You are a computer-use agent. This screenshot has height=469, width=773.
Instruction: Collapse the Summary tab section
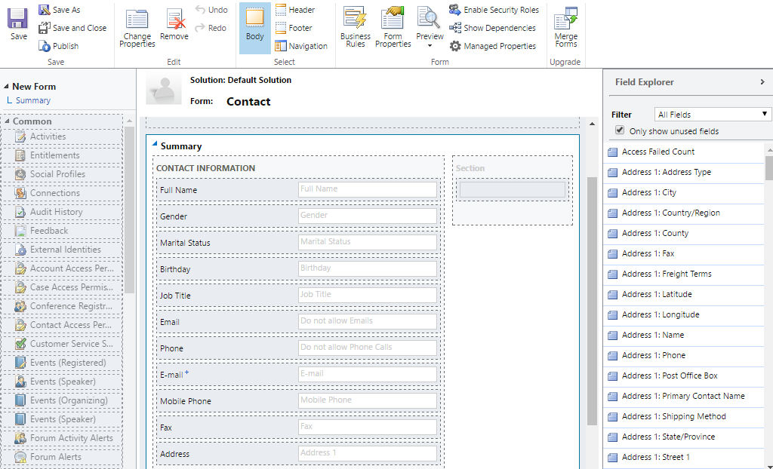pyautogui.click(x=155, y=144)
